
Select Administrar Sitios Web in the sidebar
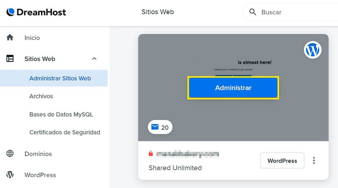(60, 78)
